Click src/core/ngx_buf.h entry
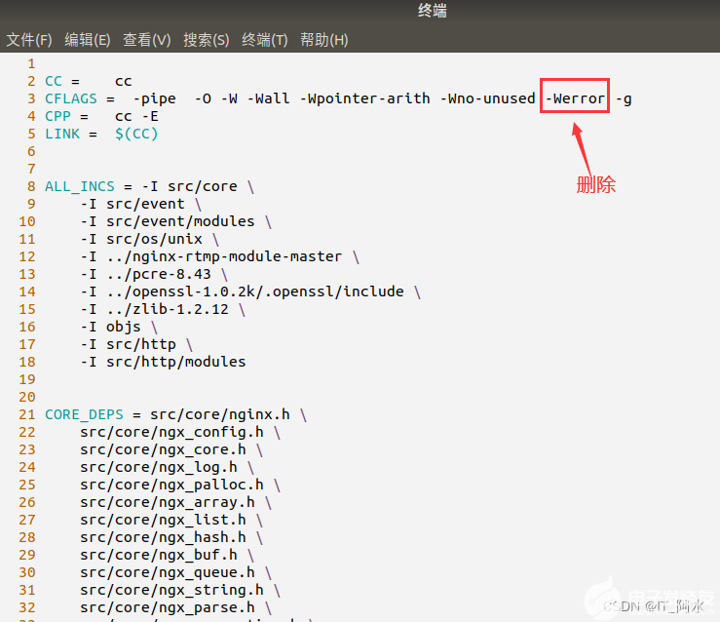 pyautogui.click(x=159, y=555)
